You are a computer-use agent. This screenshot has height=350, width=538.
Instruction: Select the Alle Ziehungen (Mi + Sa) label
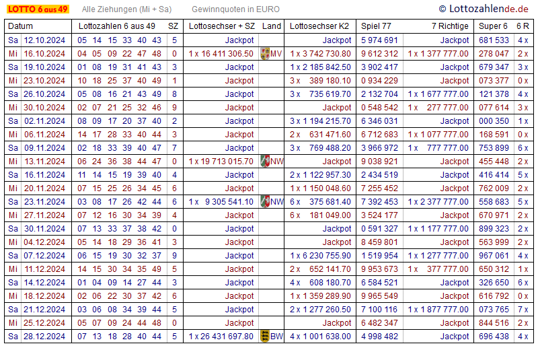[x=126, y=9]
